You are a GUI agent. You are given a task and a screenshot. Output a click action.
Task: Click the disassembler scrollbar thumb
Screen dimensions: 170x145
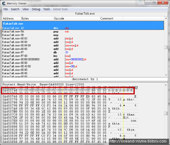(x=166, y=47)
